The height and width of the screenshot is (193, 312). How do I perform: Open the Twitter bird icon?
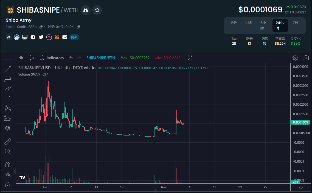(x=41, y=37)
